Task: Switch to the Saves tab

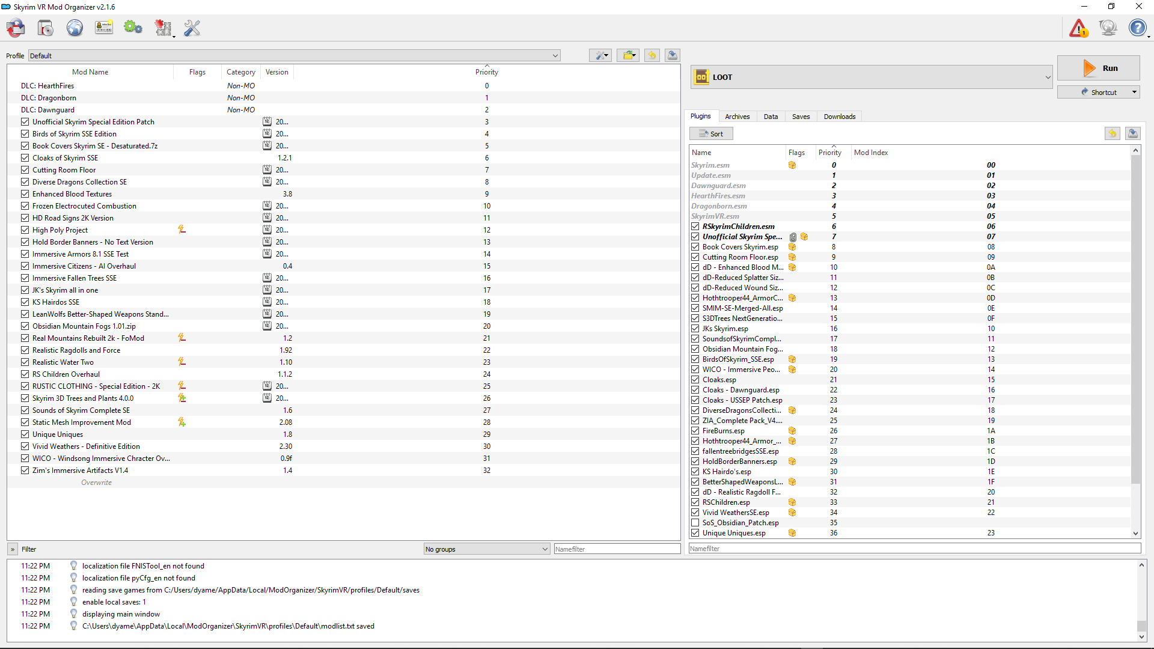Action: (x=801, y=117)
